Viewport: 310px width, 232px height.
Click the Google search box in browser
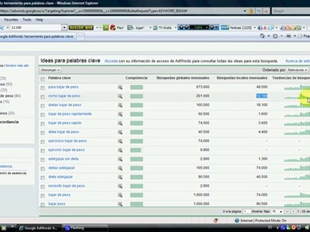pyautogui.click(x=291, y=11)
